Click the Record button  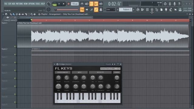coord(68,4)
